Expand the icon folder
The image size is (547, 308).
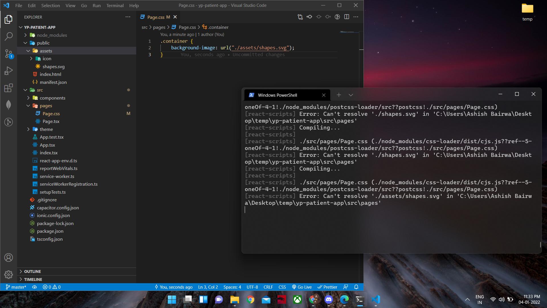76,58
